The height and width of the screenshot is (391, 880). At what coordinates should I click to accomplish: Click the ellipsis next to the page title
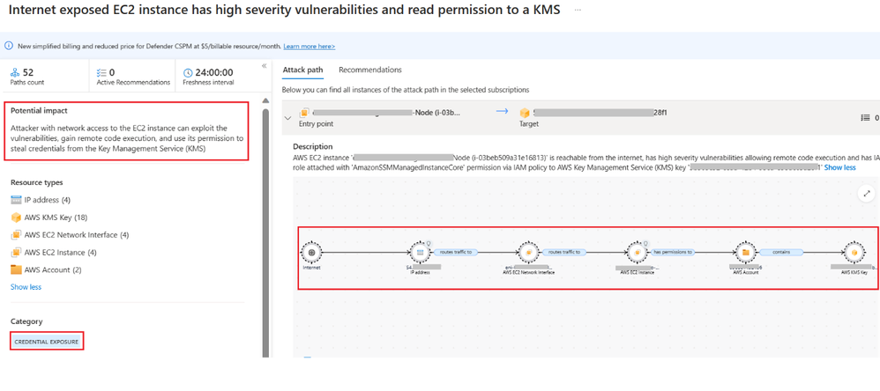578,10
